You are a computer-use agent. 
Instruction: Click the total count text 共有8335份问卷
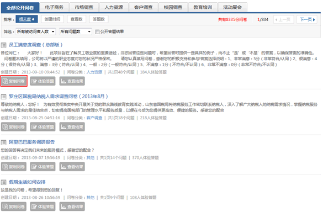coord(232,19)
